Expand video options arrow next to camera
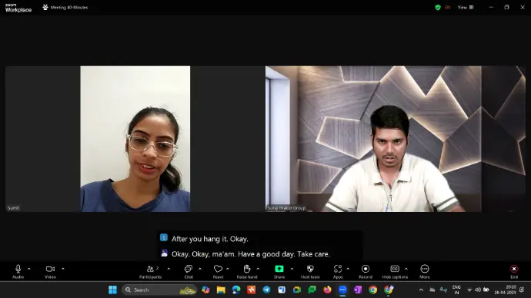Viewport: 531px width, 298px height. click(62, 269)
